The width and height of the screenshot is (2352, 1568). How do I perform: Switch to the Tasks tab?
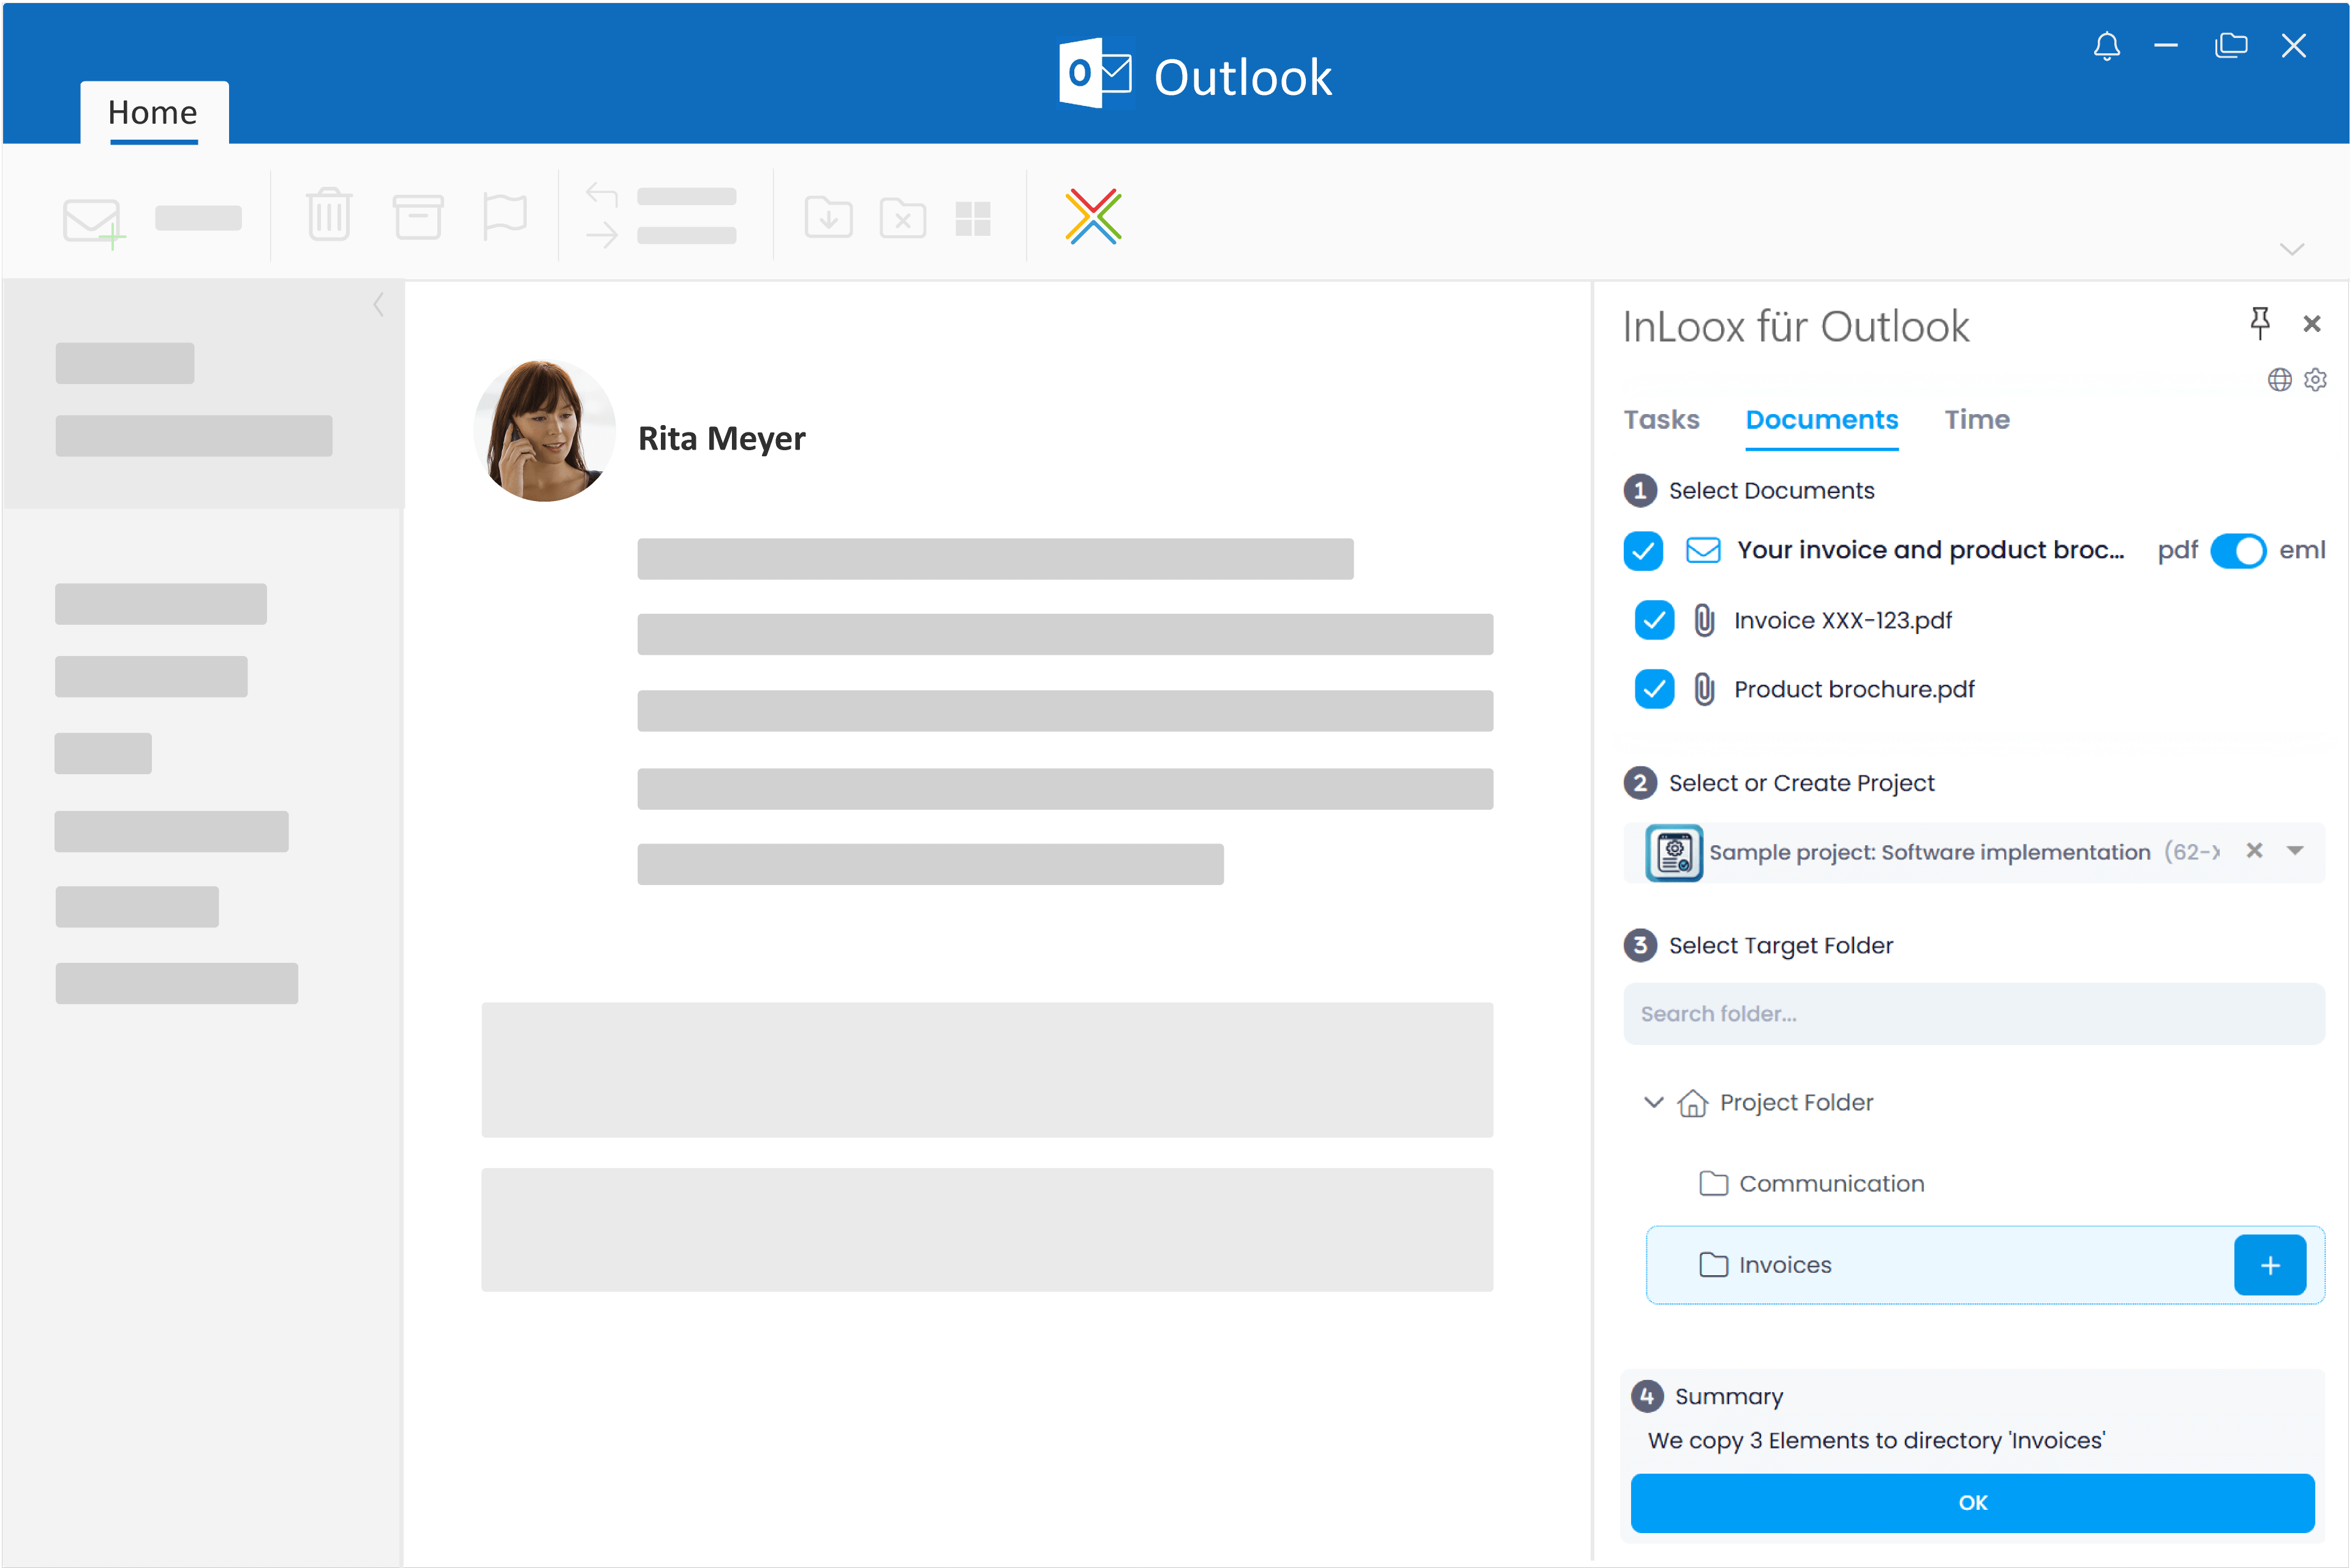(x=1661, y=420)
